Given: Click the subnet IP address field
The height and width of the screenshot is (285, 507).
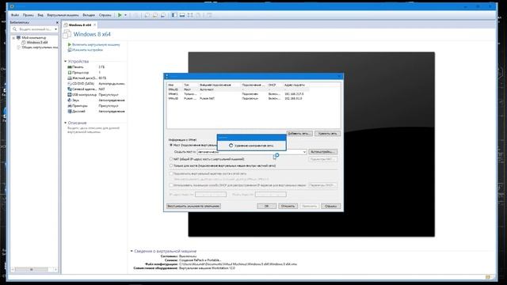Looking at the screenshot, I should tap(211, 194).
